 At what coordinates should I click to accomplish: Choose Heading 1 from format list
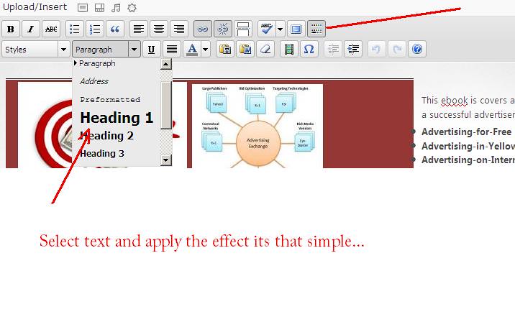[x=117, y=117]
